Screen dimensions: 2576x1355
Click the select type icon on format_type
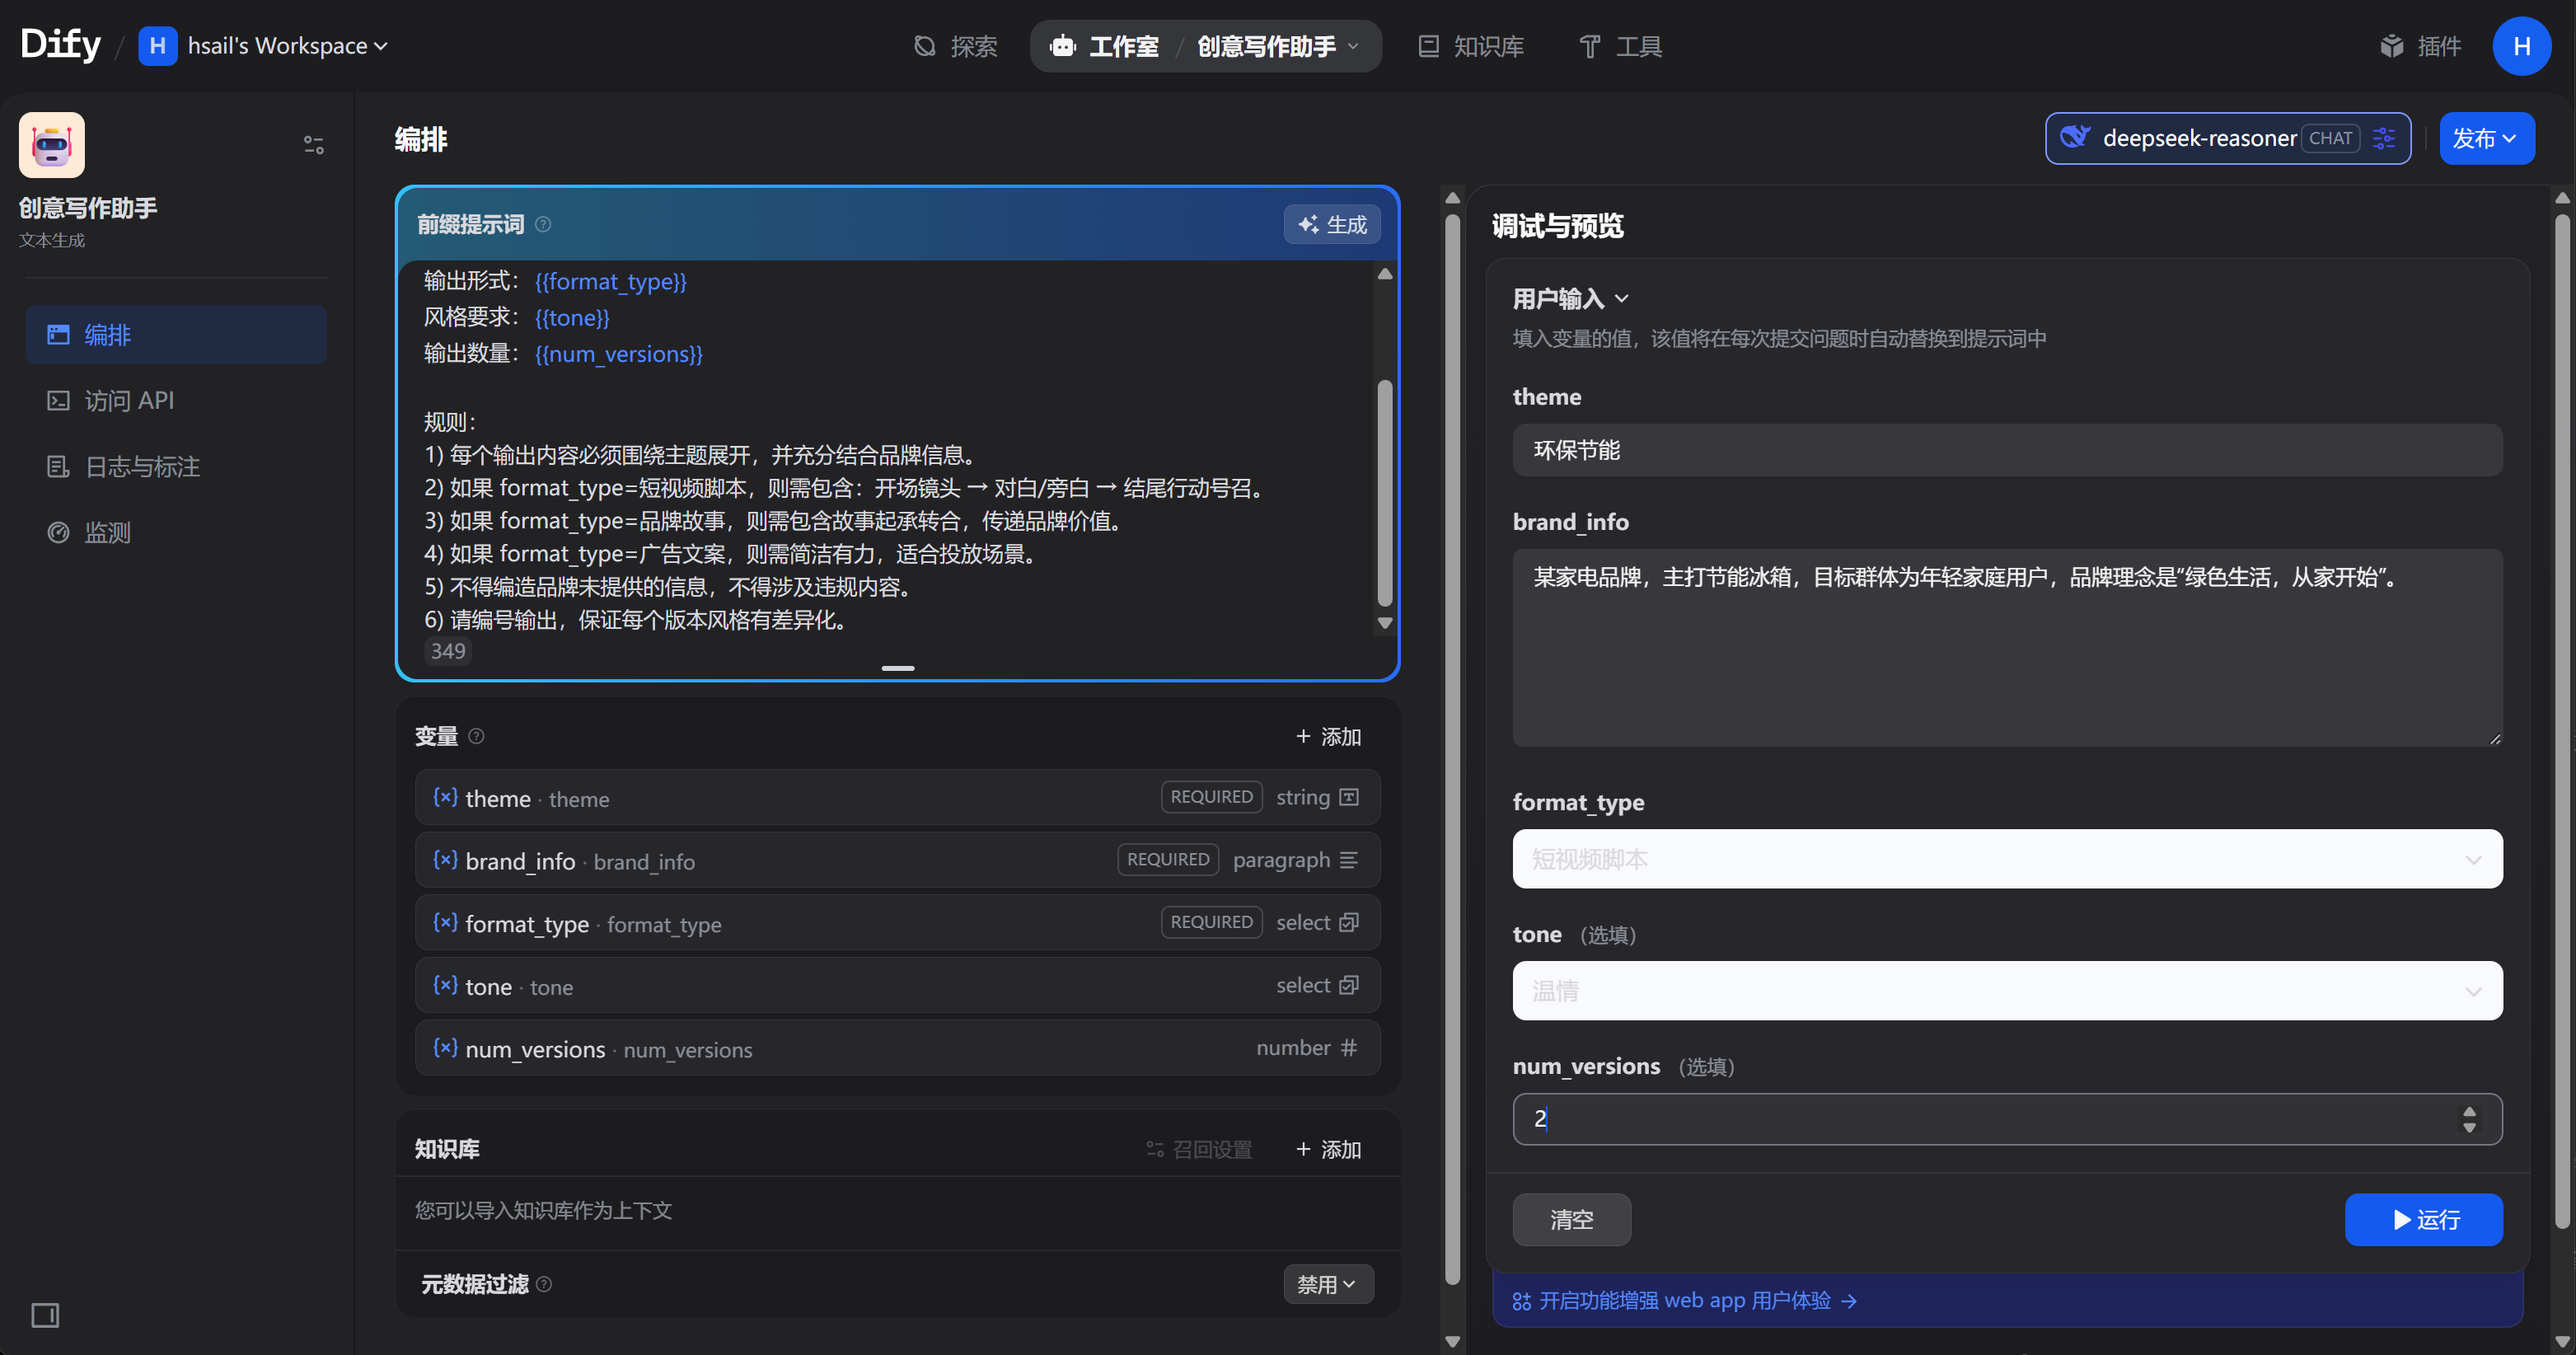point(1349,922)
